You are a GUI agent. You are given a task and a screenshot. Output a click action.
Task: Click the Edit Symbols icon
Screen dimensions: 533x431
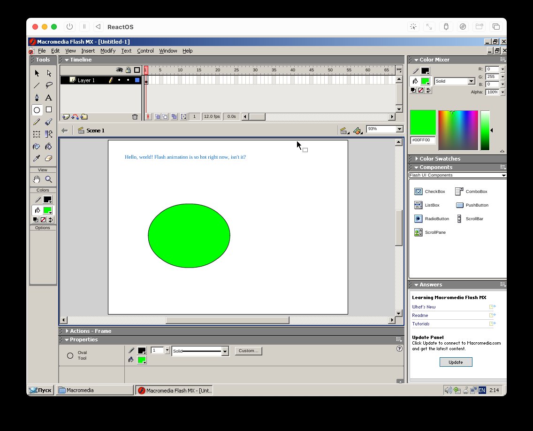[x=358, y=131]
